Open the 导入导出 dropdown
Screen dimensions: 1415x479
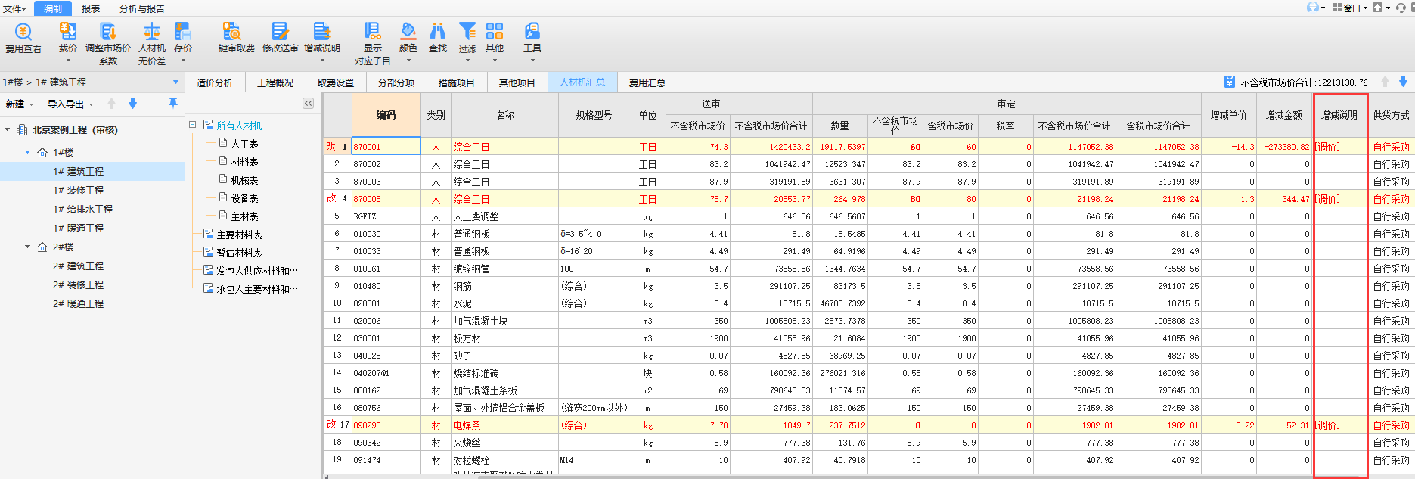point(70,104)
